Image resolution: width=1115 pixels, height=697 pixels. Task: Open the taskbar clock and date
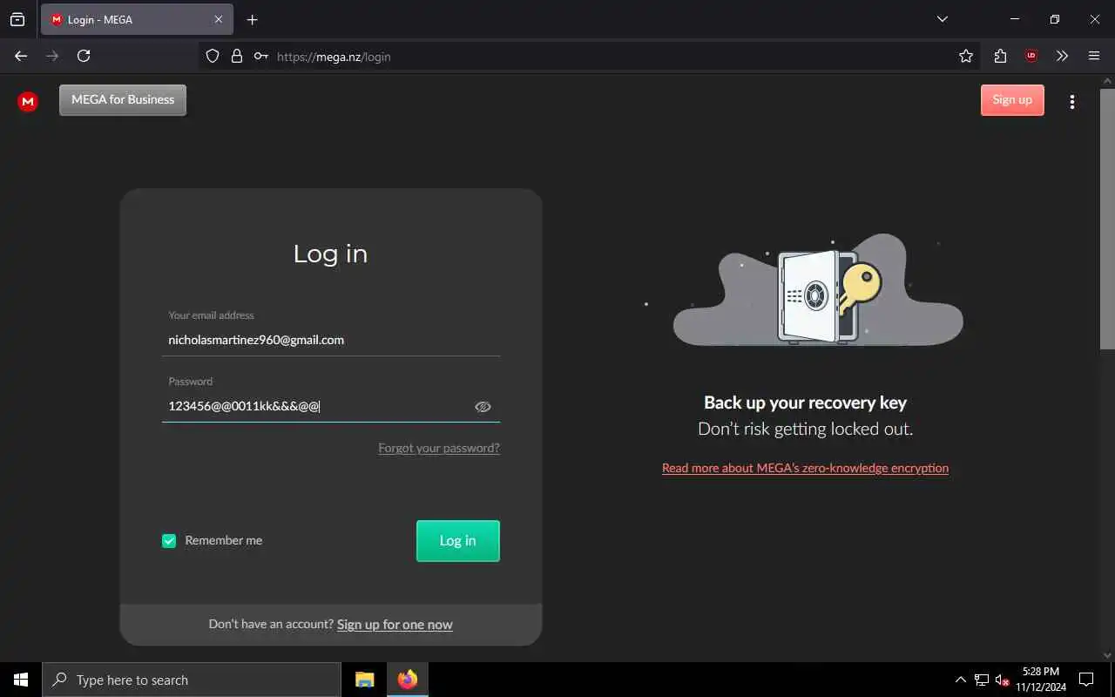pos(1040,680)
